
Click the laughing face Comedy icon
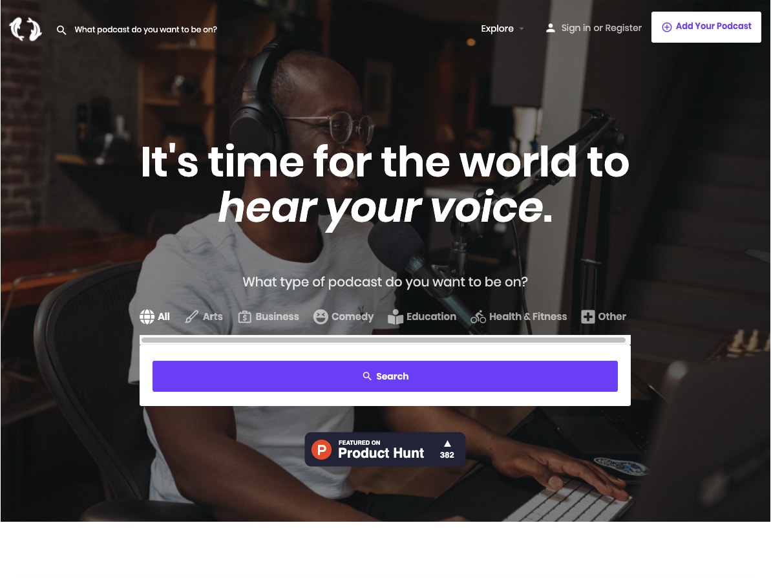tap(321, 317)
